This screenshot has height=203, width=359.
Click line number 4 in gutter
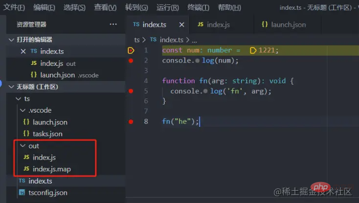click(x=146, y=81)
